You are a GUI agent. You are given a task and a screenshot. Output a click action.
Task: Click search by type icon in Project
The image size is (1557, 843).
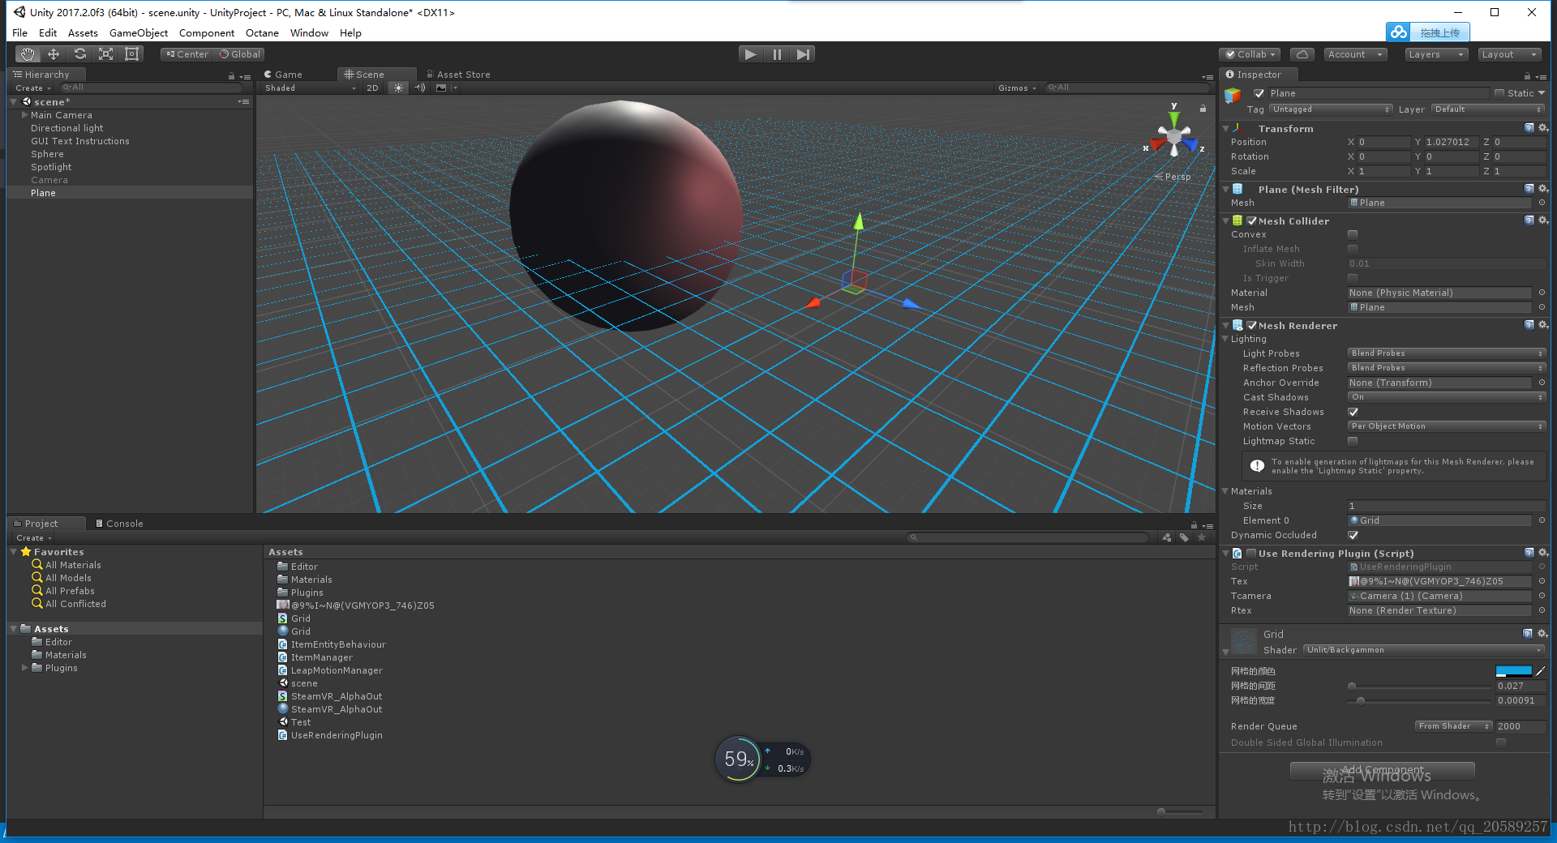pyautogui.click(x=1166, y=537)
